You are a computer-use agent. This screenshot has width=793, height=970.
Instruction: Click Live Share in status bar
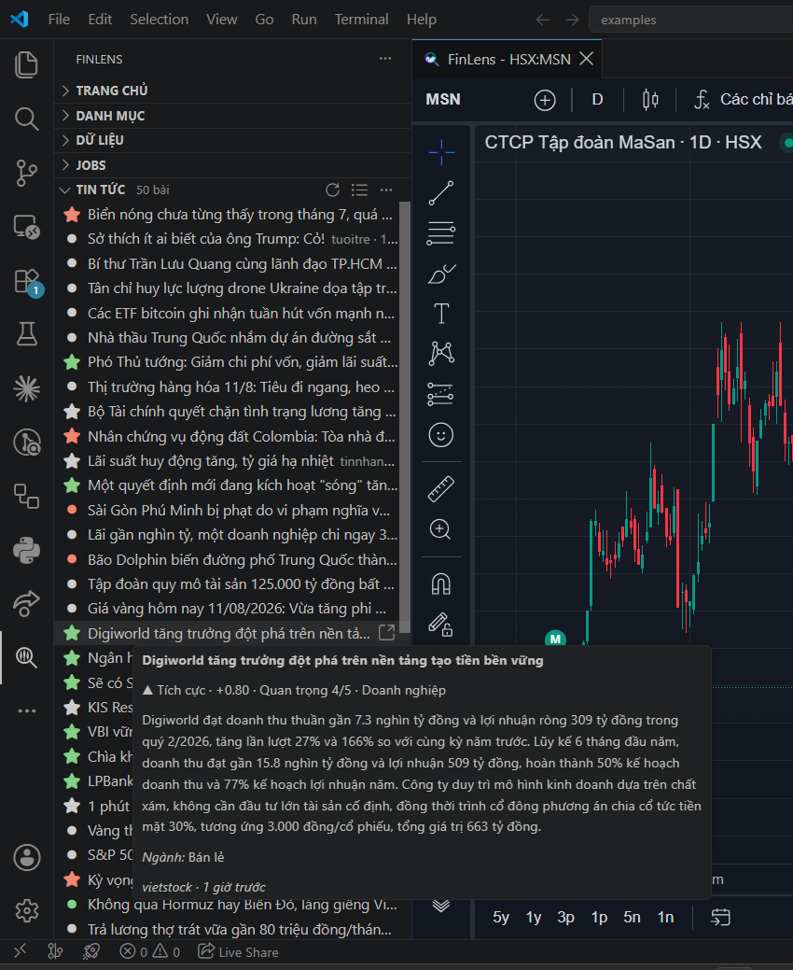(238, 952)
